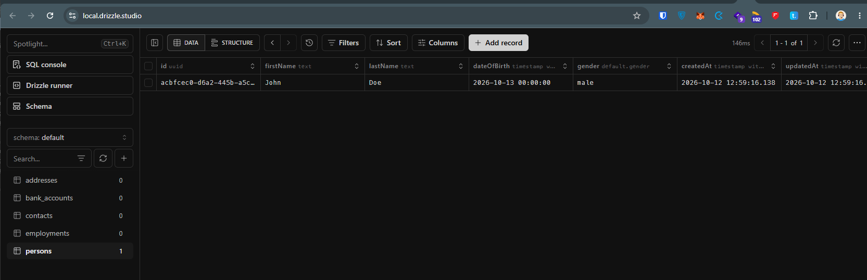Switch to the STRUCTURE tab
The width and height of the screenshot is (867, 280).
[x=232, y=43]
